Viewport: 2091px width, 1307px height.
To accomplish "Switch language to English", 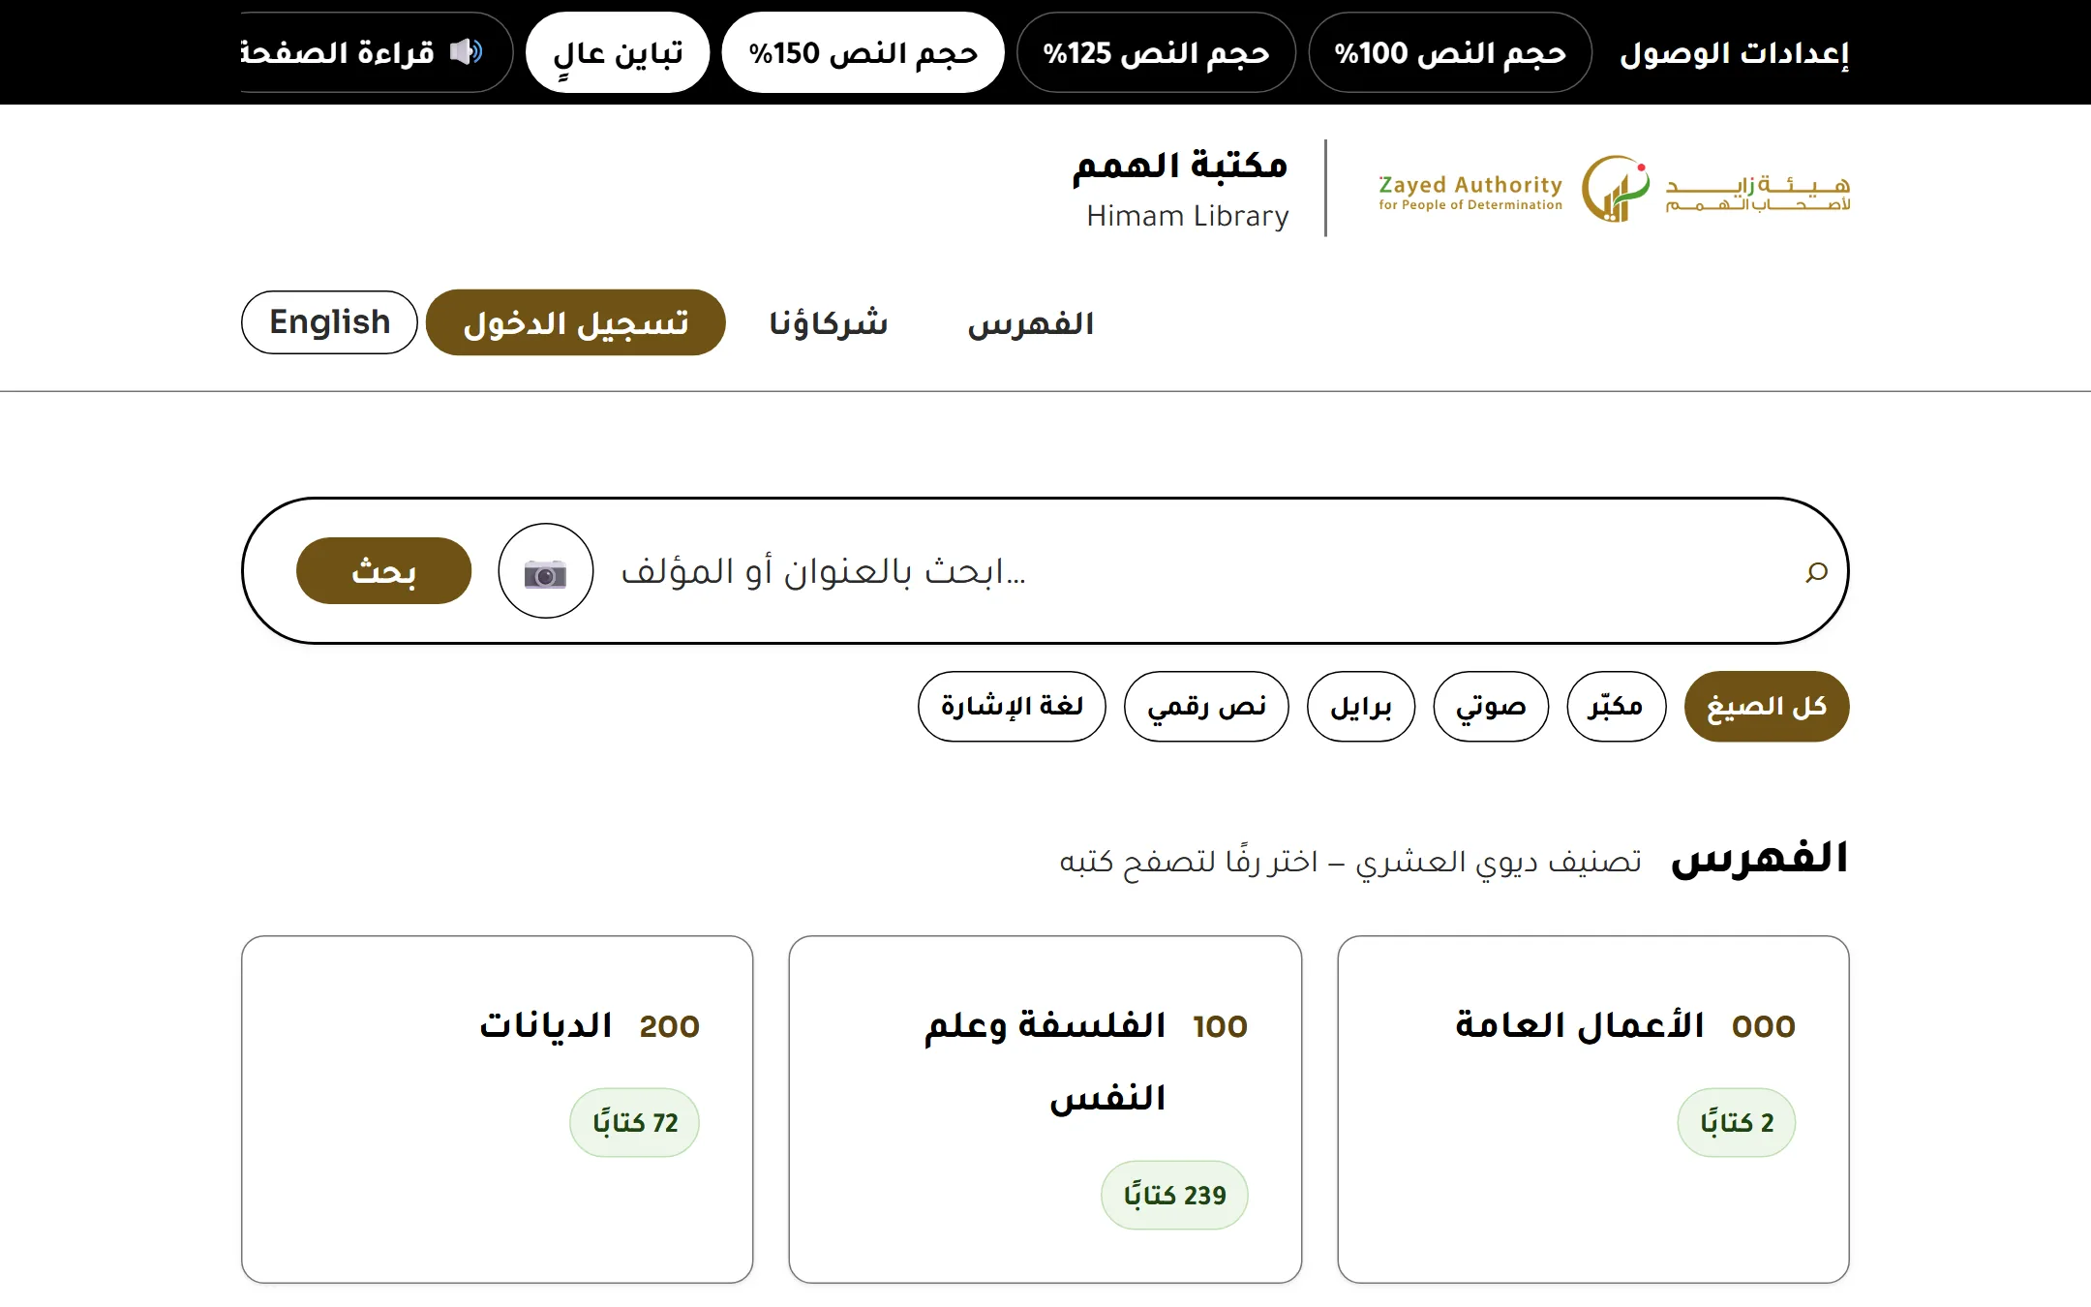I will click(x=329, y=322).
